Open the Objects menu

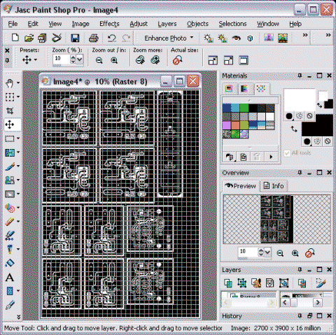pos(197,24)
